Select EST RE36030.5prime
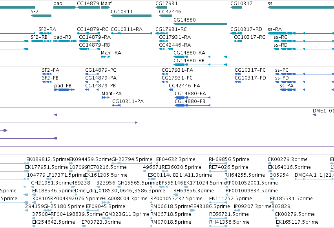334x228 pixels. pos(166,171)
